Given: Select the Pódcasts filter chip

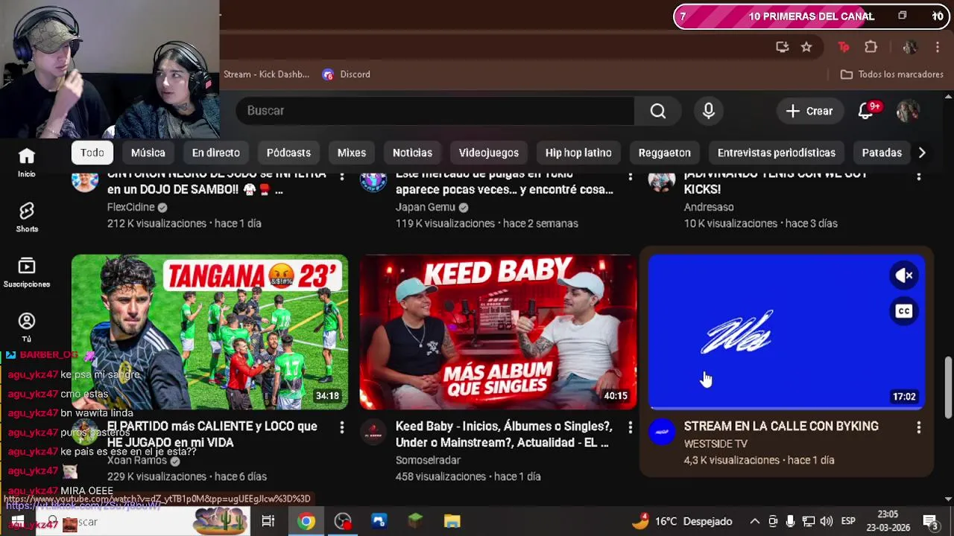Looking at the screenshot, I should (288, 153).
